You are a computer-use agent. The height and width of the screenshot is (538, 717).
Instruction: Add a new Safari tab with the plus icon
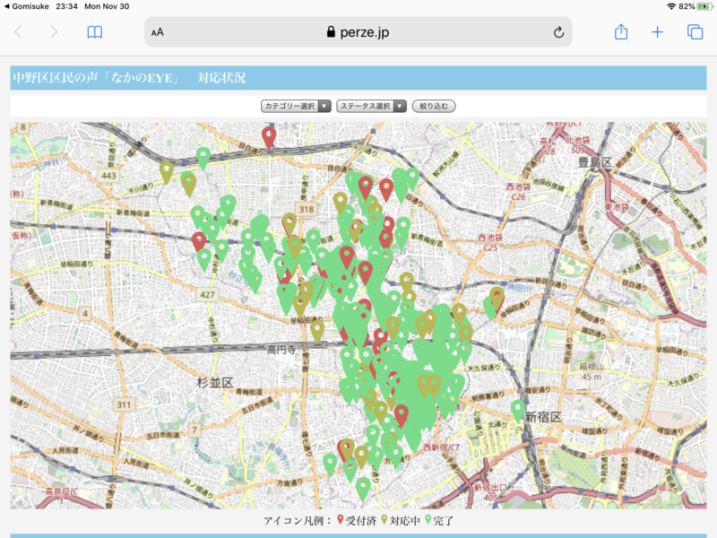[657, 32]
